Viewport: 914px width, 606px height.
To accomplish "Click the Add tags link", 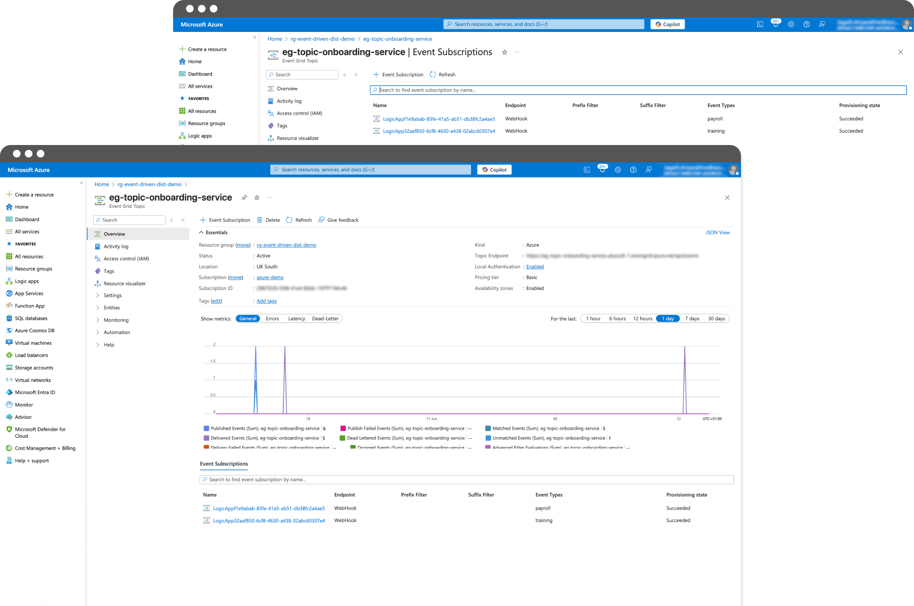I will (266, 301).
